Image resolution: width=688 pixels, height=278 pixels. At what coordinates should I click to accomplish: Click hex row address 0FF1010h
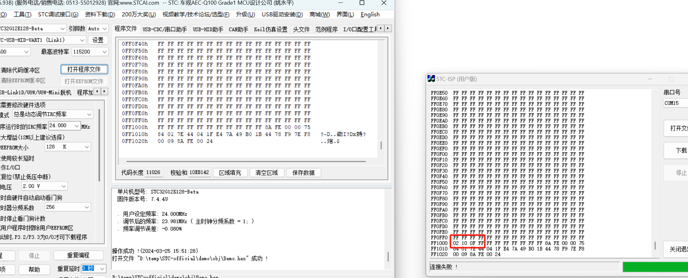coord(135,134)
